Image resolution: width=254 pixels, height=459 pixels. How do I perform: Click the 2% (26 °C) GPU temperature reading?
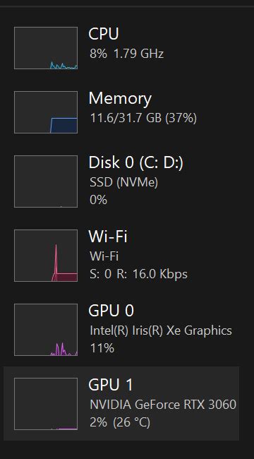click(x=120, y=422)
